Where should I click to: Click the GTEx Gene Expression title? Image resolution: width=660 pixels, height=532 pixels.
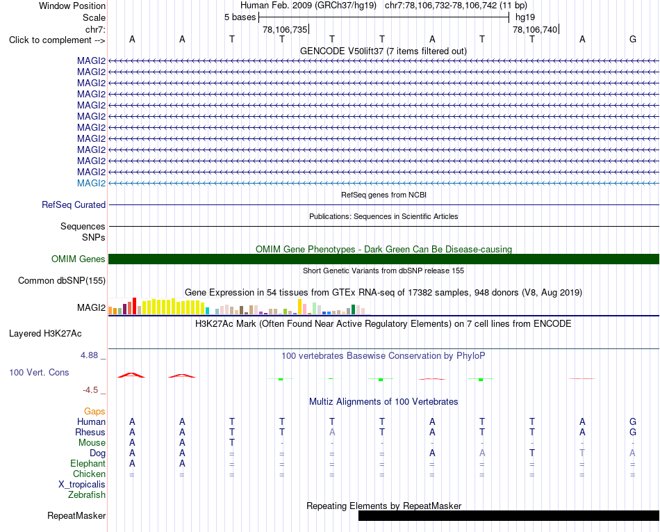383,292
